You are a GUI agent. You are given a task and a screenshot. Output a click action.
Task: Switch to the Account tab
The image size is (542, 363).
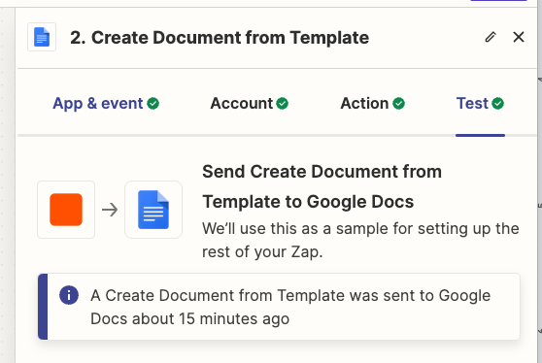[x=250, y=103]
